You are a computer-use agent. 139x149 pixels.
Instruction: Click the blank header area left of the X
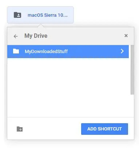coord(85,36)
